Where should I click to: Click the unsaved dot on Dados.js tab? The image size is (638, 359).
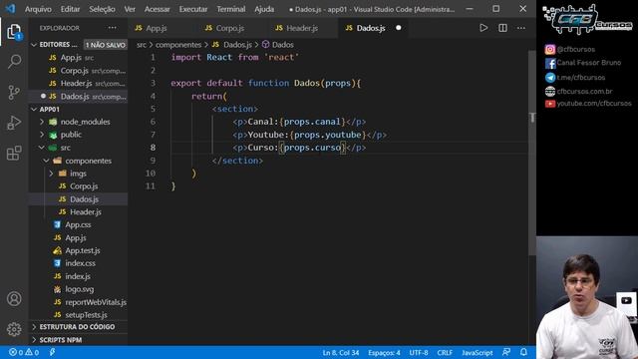click(x=399, y=28)
